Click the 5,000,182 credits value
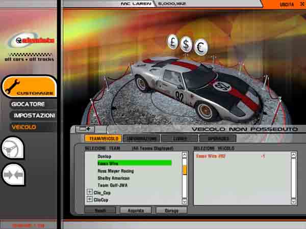 [172, 4]
